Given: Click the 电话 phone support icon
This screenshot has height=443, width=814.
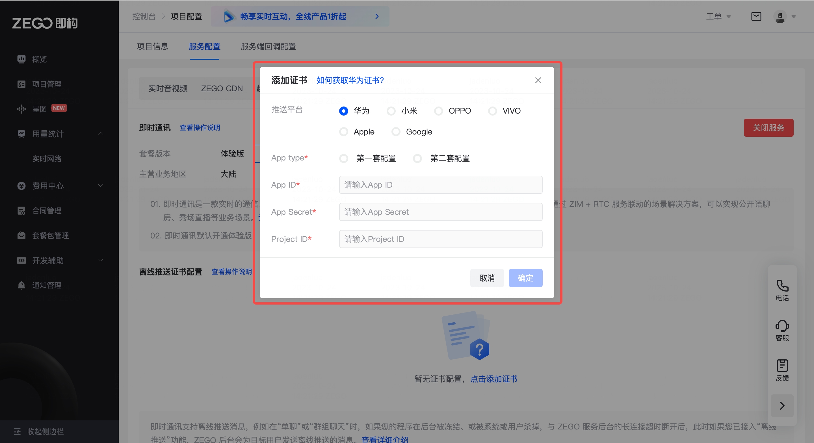Looking at the screenshot, I should click(782, 286).
